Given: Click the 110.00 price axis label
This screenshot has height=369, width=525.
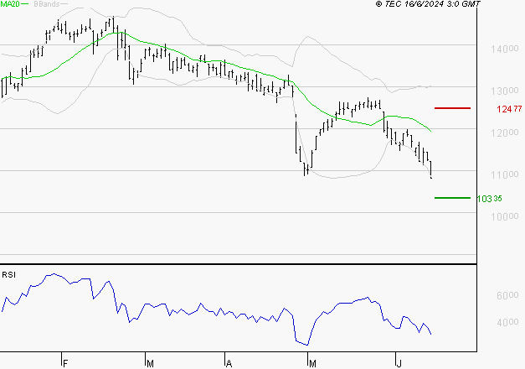Looking at the screenshot, I should coord(505,174).
